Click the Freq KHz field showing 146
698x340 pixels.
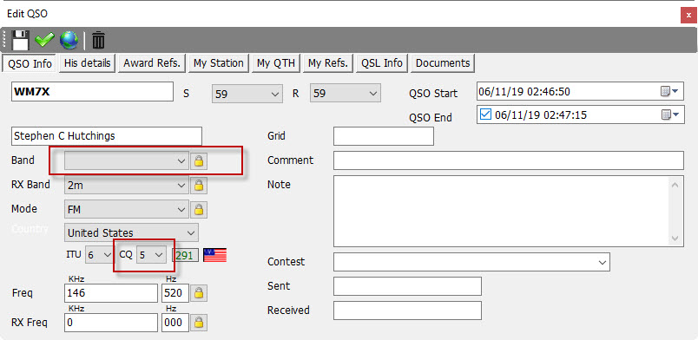pyautogui.click(x=111, y=293)
